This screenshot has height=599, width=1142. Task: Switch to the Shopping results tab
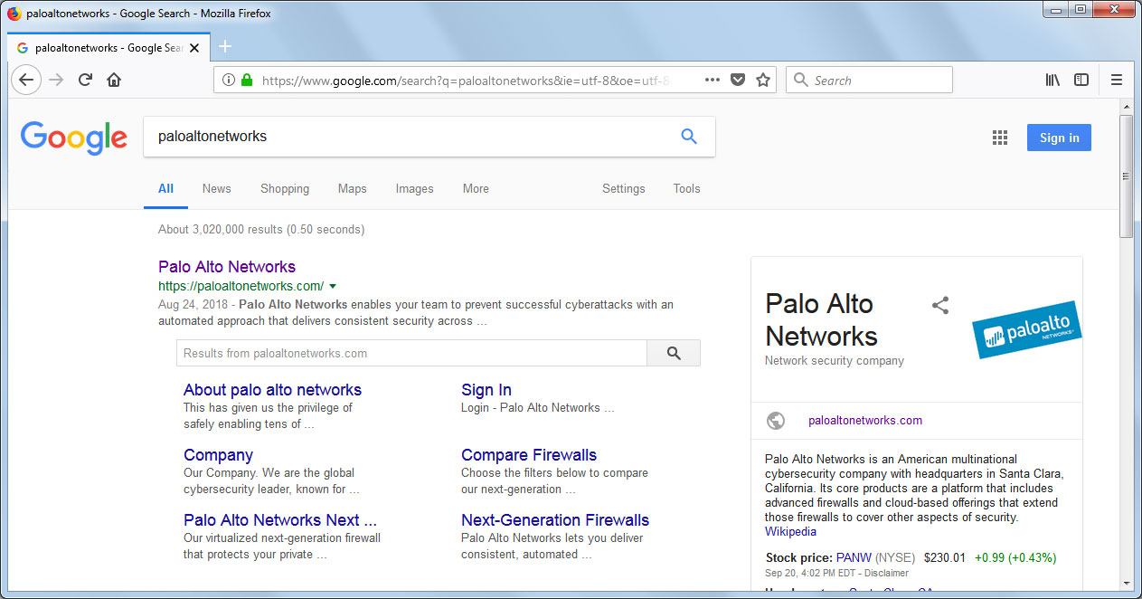point(285,188)
